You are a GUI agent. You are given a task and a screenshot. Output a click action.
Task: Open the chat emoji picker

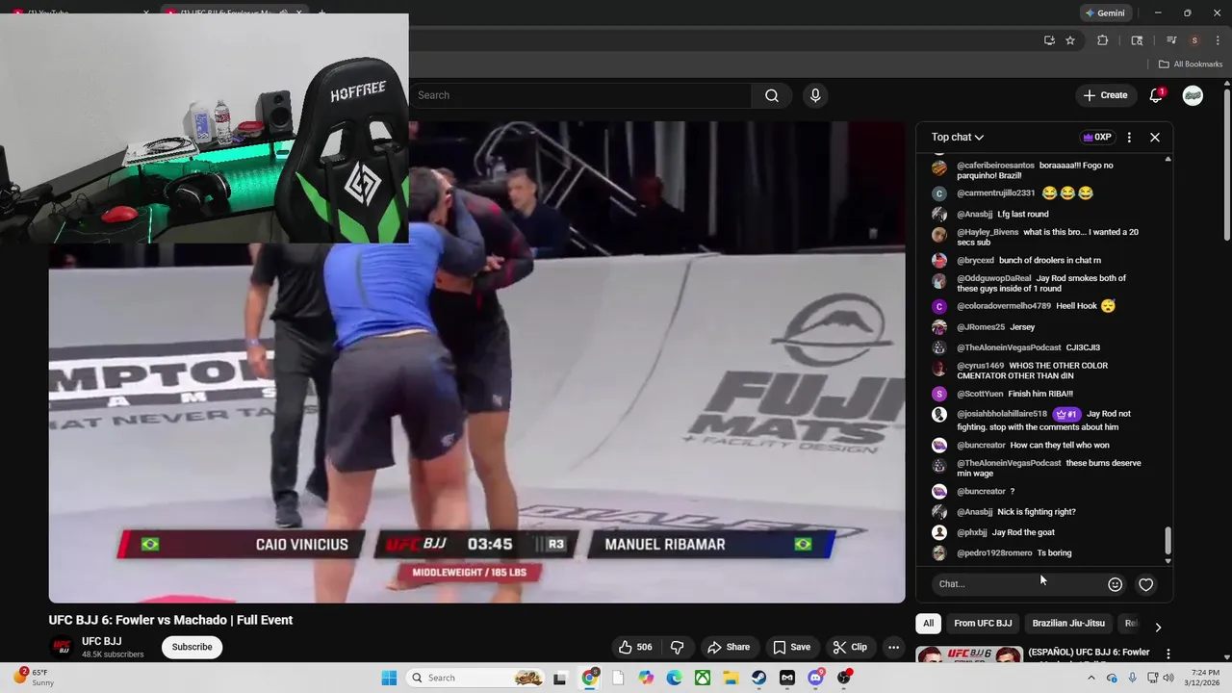tap(1115, 584)
